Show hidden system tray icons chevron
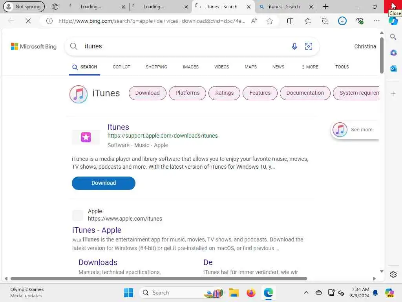Screen dimensions: 402x302 tap(306, 293)
